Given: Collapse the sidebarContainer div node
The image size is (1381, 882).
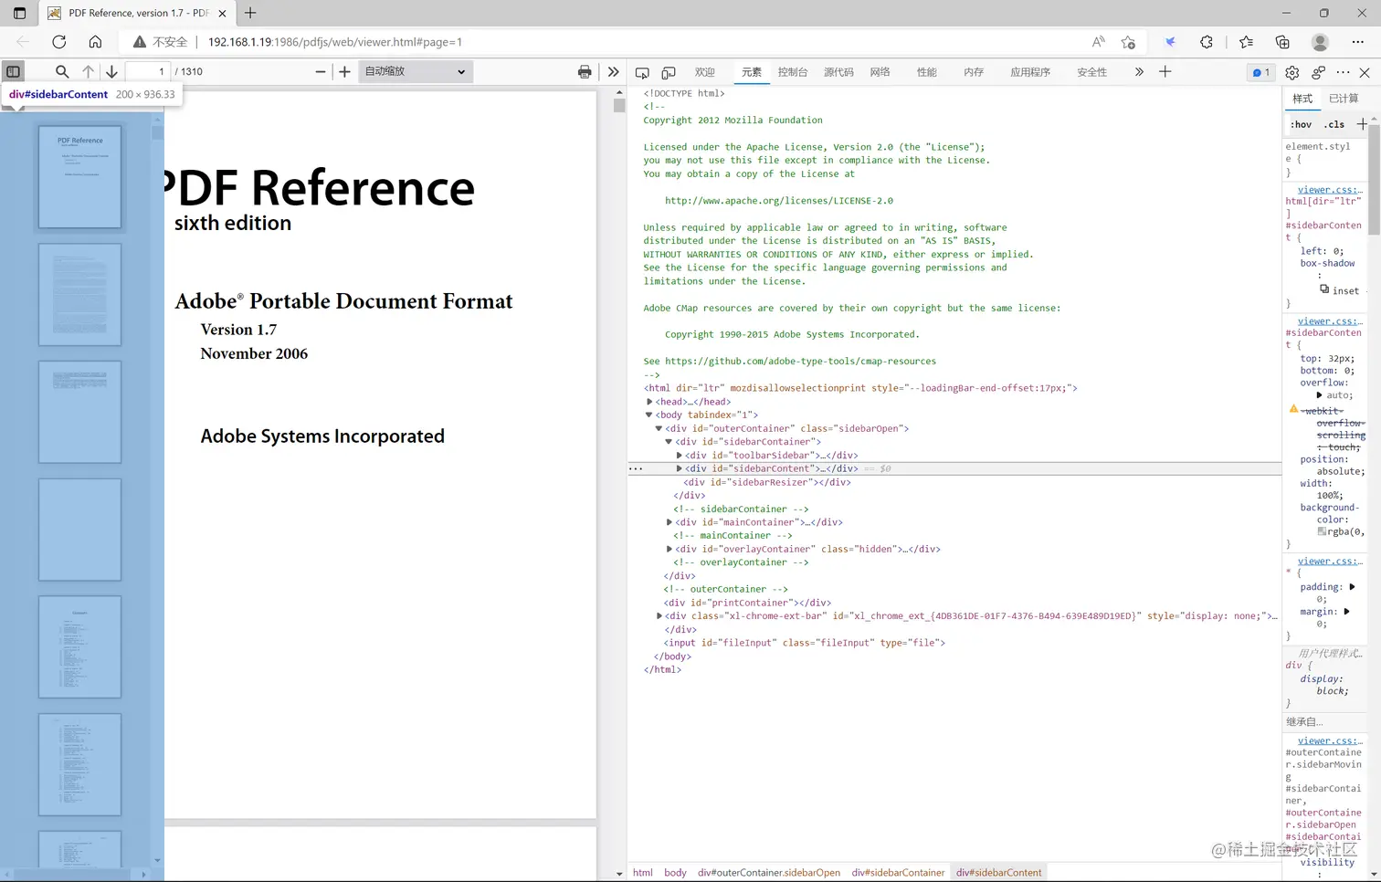Looking at the screenshot, I should [669, 442].
